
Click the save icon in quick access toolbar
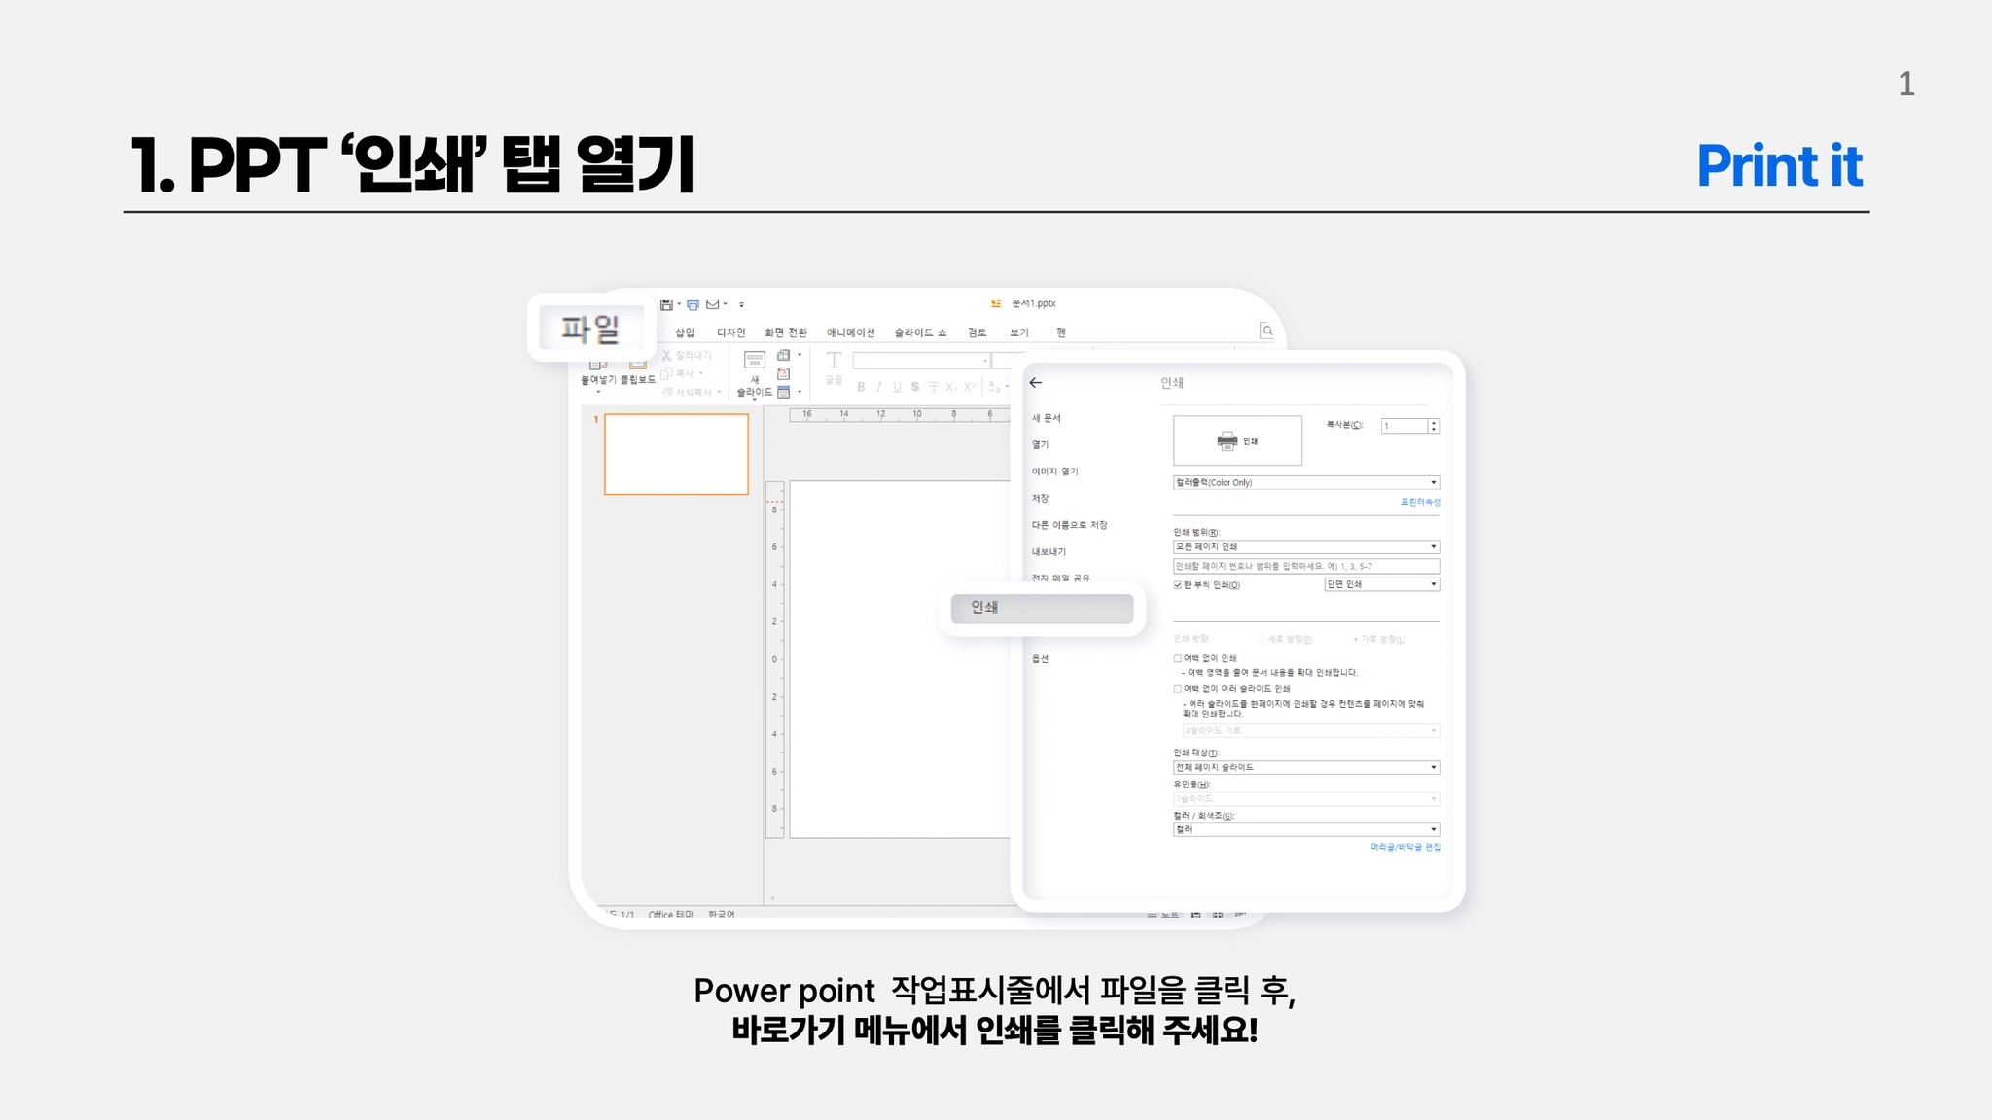point(666,305)
